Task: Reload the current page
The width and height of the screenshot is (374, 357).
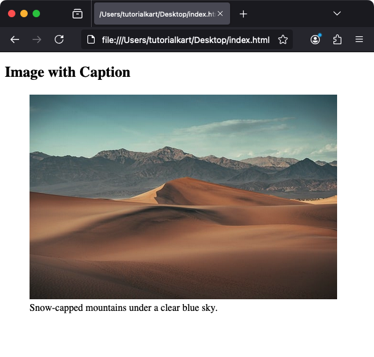Action: click(59, 39)
